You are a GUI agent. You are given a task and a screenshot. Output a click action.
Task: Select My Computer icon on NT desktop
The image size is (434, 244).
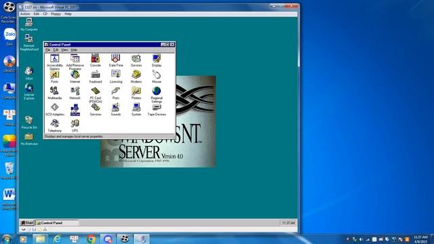click(28, 24)
